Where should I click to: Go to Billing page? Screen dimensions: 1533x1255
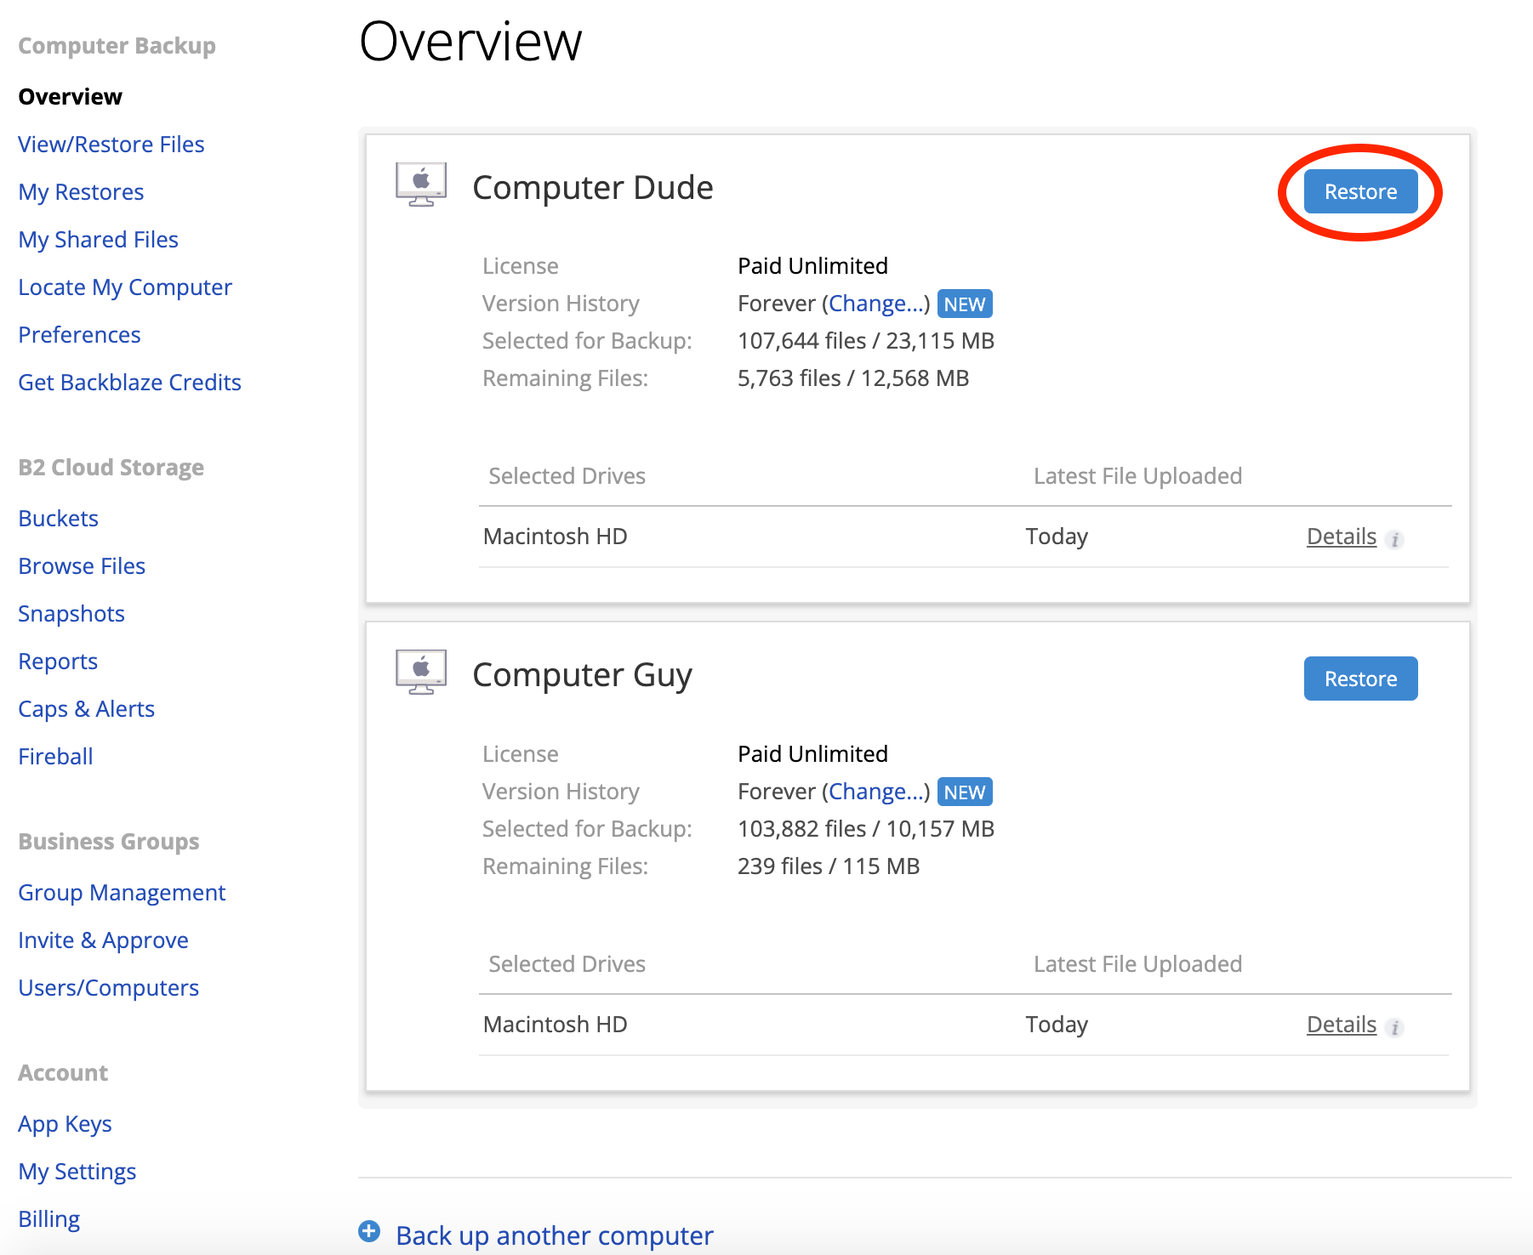49,1219
